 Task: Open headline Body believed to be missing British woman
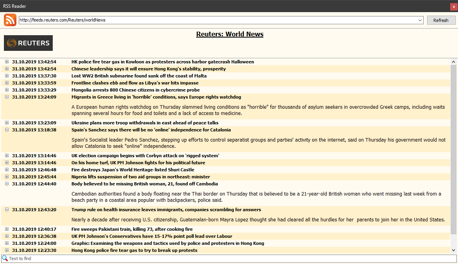(x=145, y=183)
